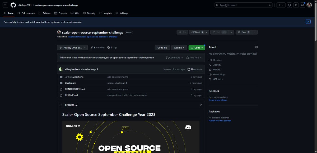317x153 pixels.
Task: Select the Code tab
Action: tap(9, 13)
